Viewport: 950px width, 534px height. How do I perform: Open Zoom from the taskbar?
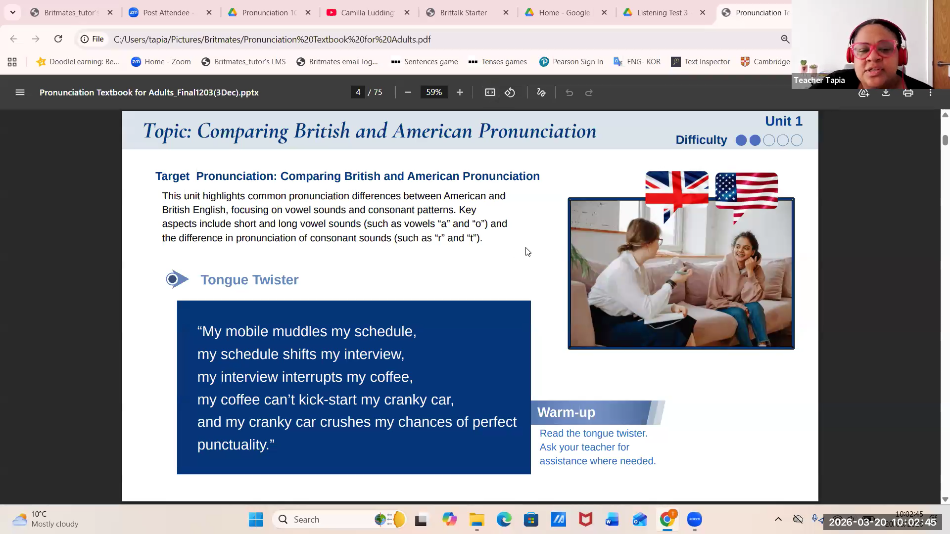click(695, 519)
